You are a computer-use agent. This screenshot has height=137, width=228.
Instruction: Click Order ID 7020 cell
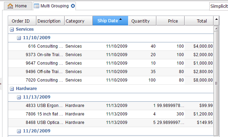pyautogui.click(x=22, y=80)
